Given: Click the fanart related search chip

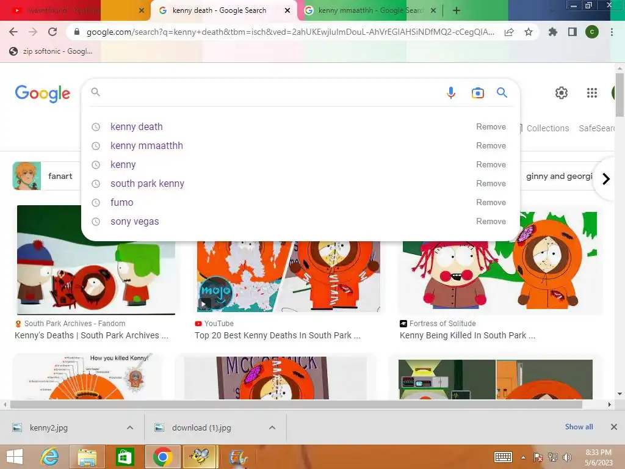Looking at the screenshot, I should tap(46, 176).
